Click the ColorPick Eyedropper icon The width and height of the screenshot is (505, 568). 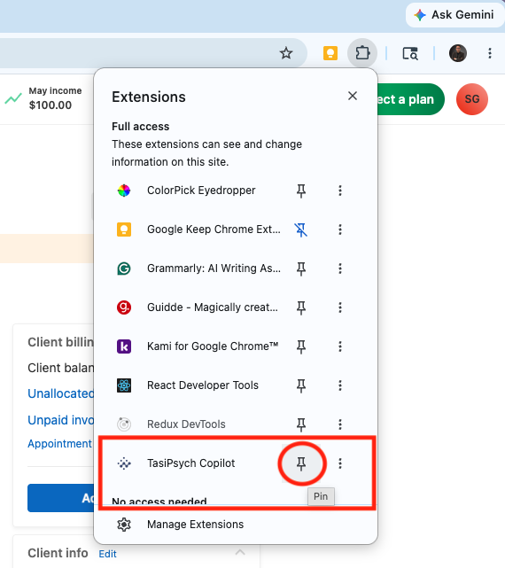(124, 191)
